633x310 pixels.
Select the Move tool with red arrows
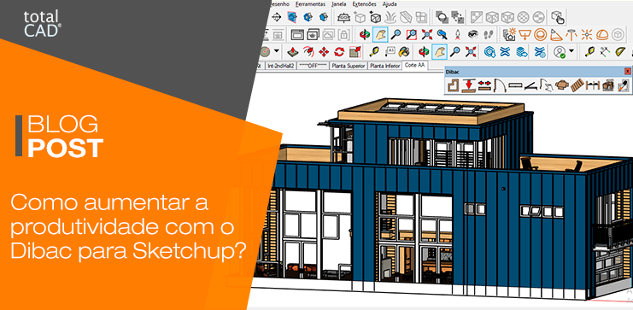324,51
